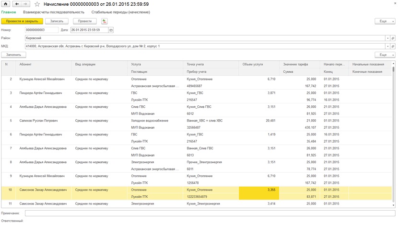Click the Примечание input field

coord(210,214)
